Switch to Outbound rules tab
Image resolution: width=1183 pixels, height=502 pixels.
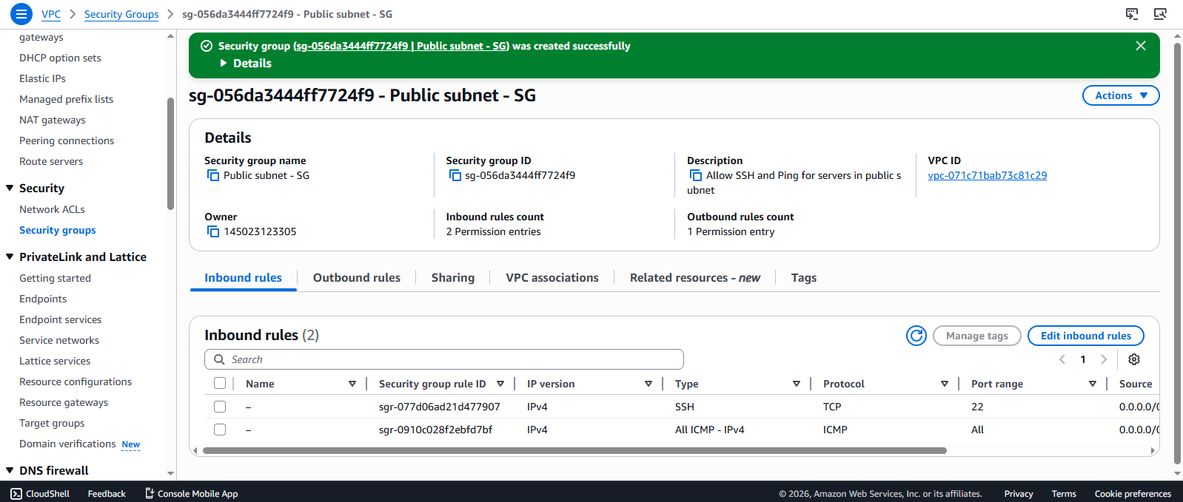357,278
